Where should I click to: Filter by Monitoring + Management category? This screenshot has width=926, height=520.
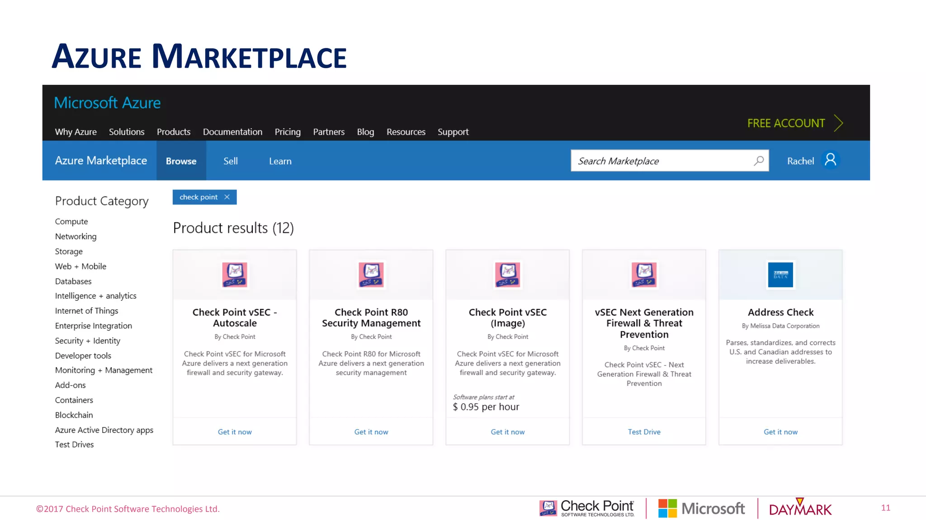(104, 370)
